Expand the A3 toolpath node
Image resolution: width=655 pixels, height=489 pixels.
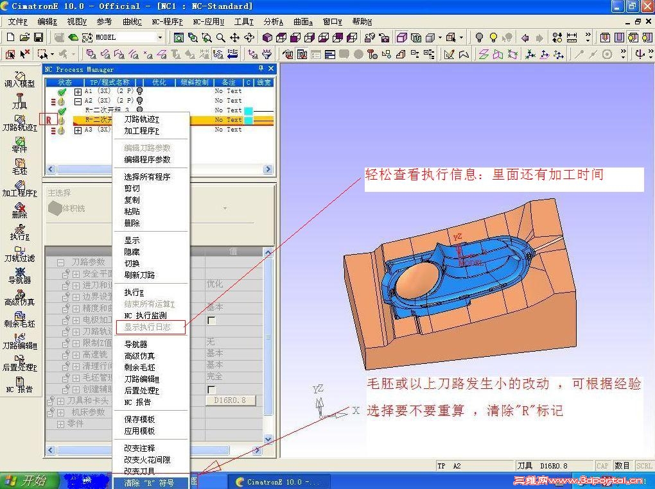78,130
